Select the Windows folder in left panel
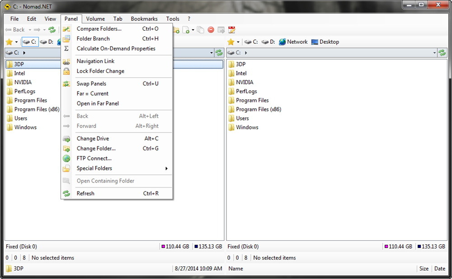This screenshot has height=279, width=452. 22,127
